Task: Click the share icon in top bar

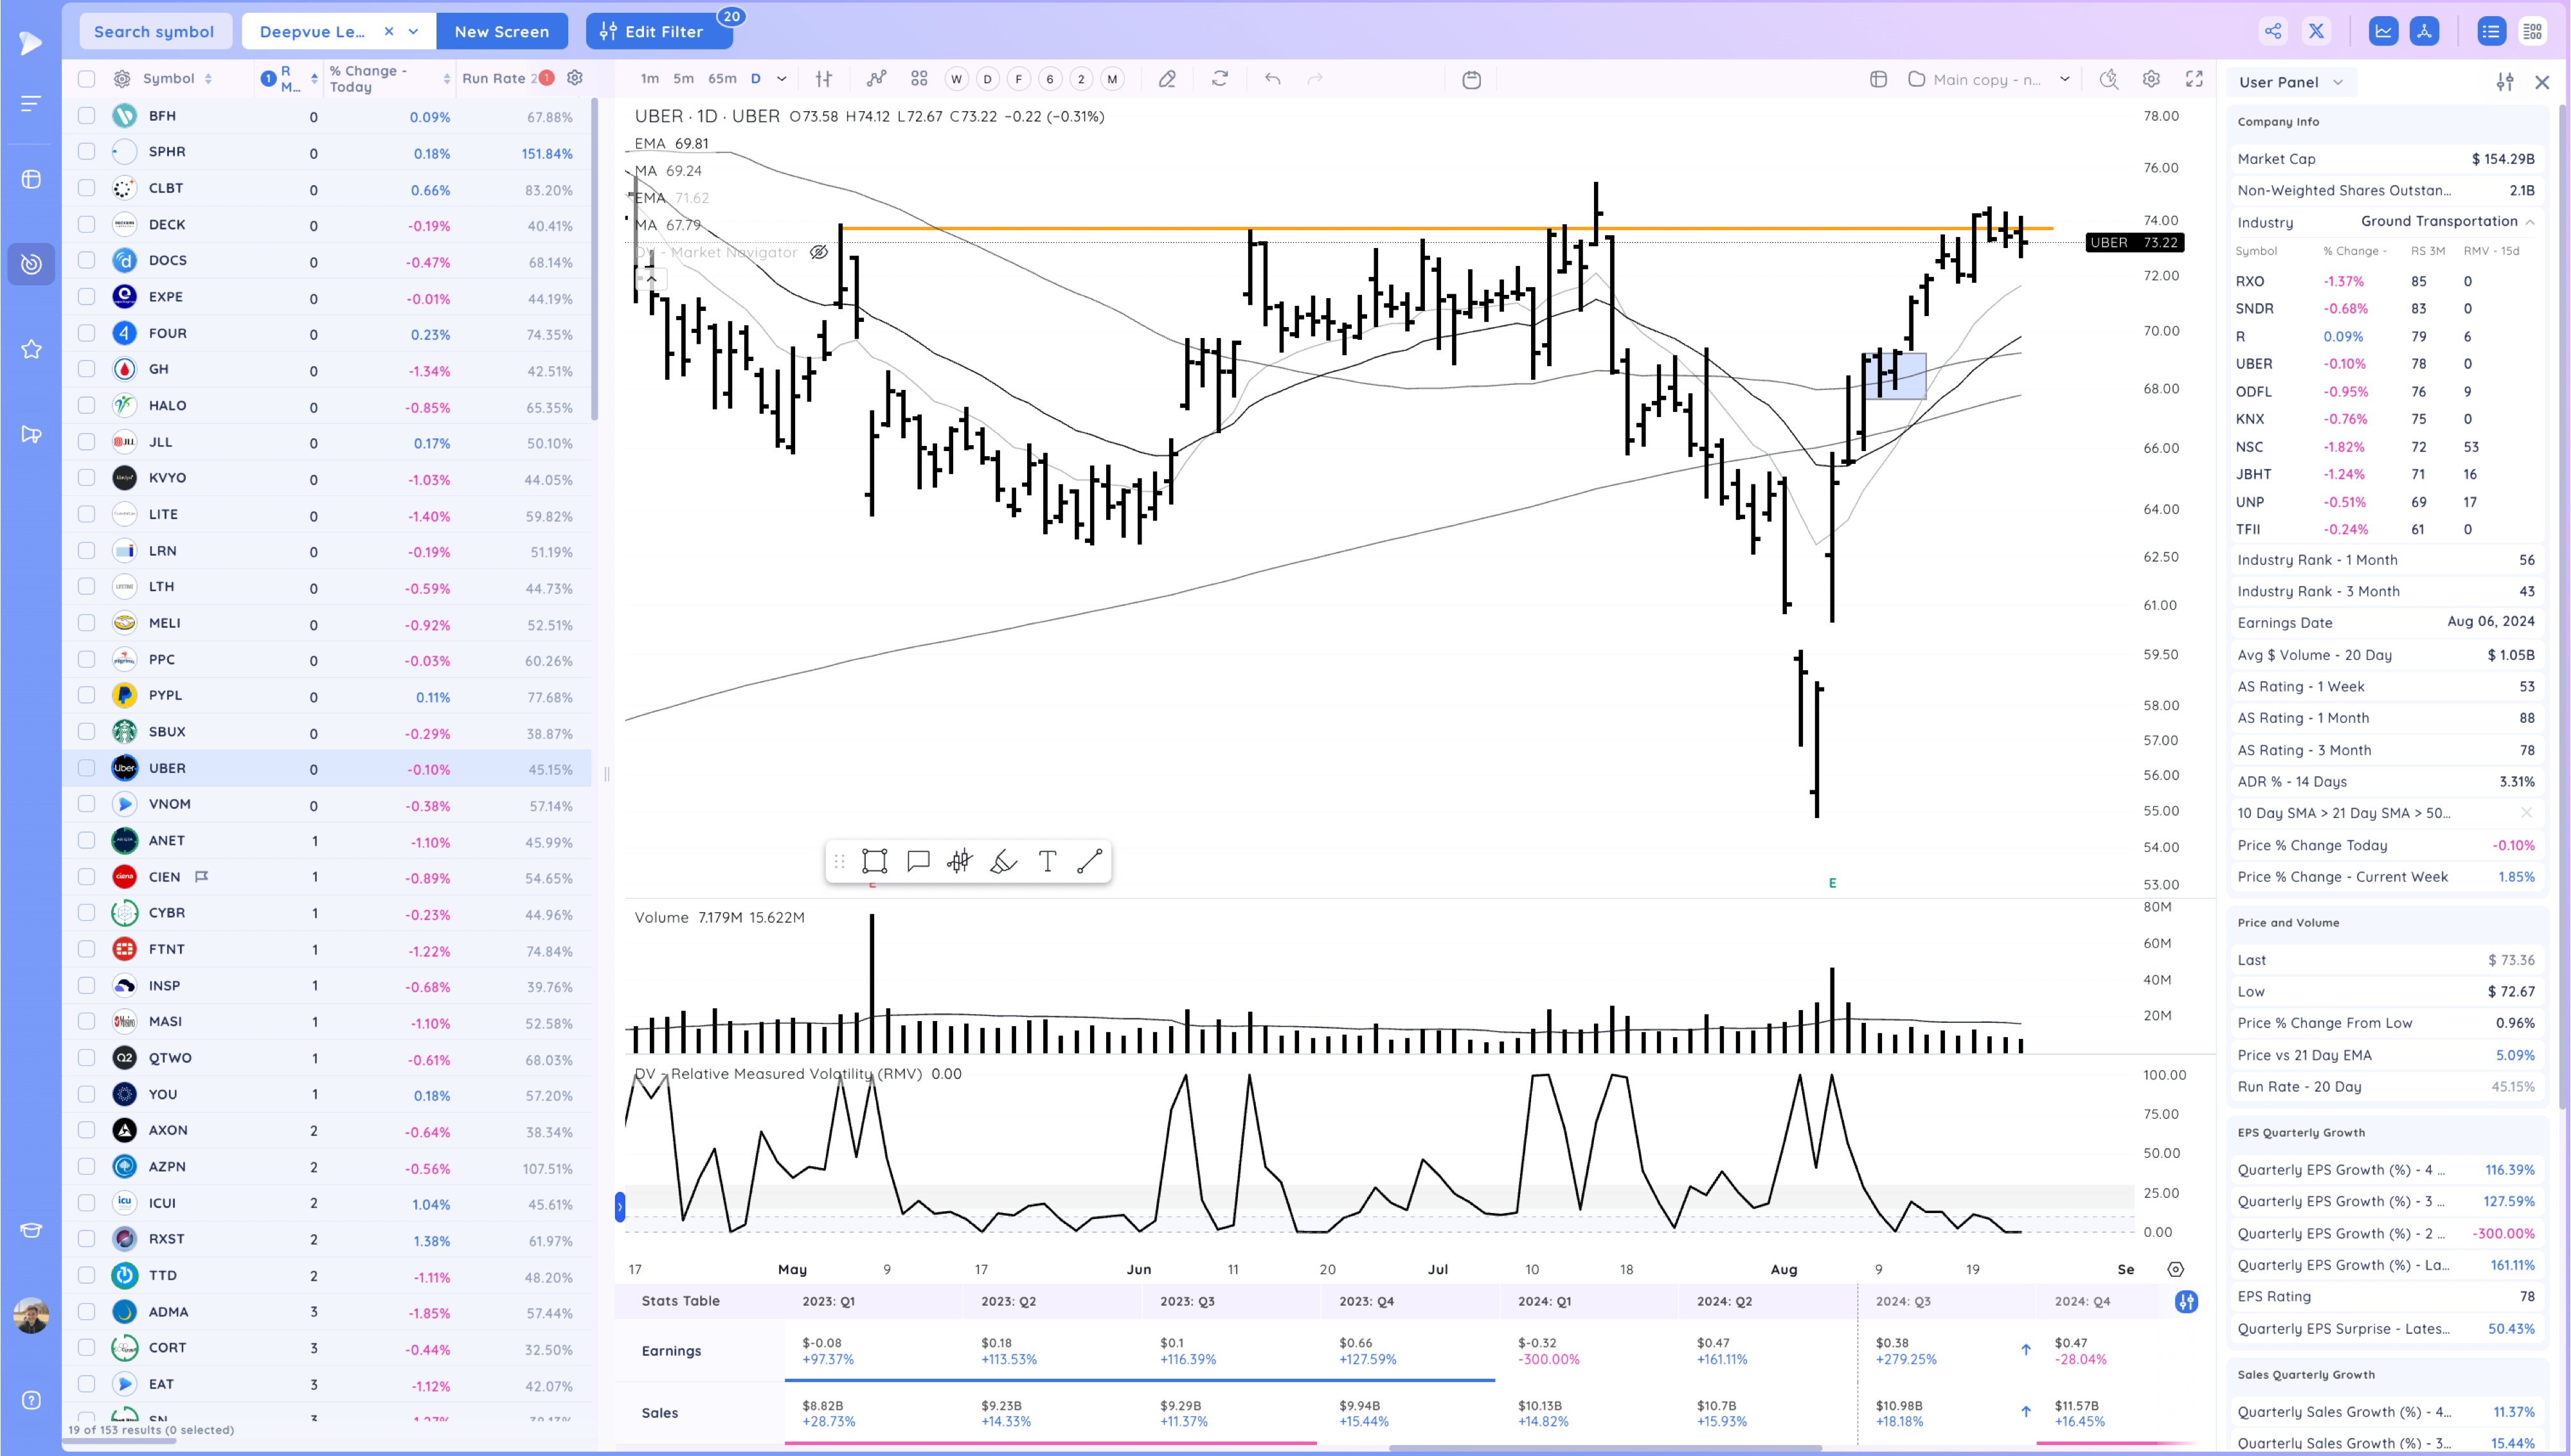Action: [2273, 31]
